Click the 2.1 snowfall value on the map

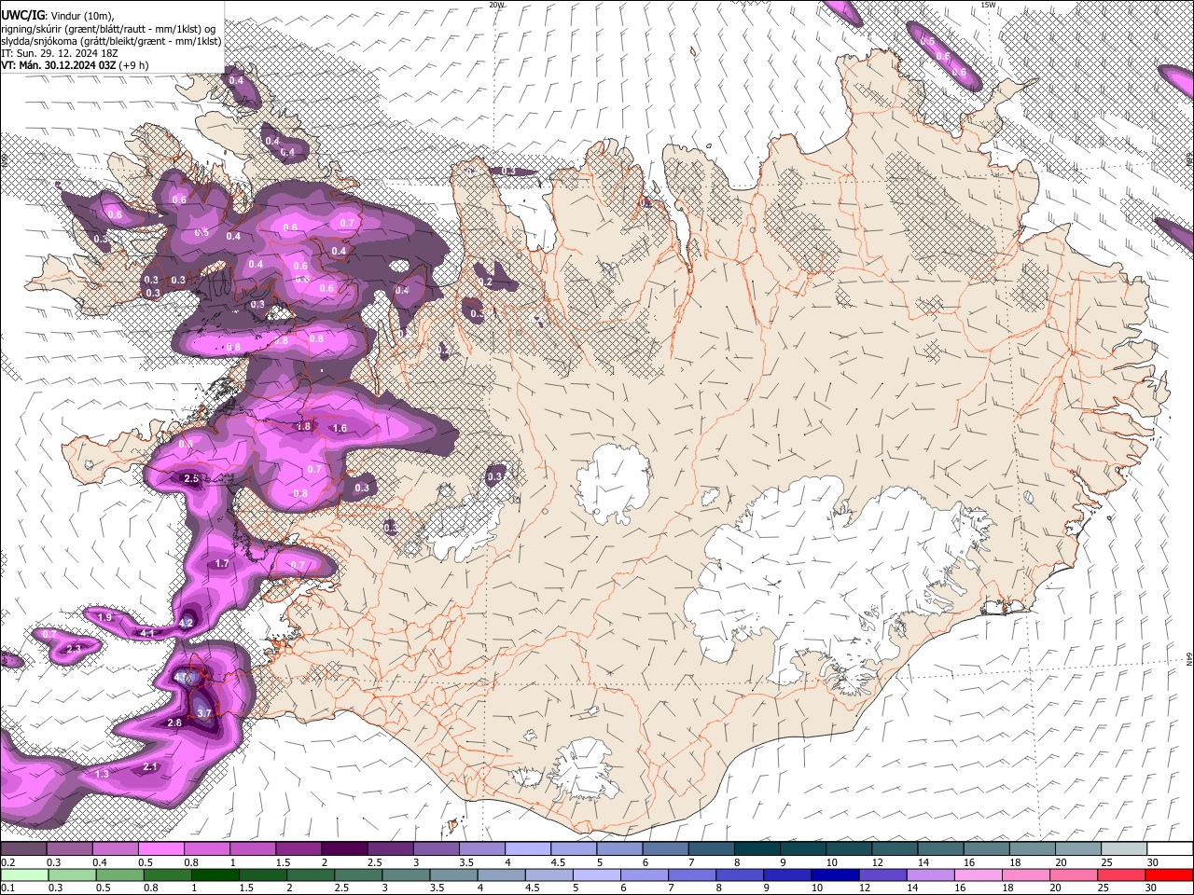tap(151, 767)
